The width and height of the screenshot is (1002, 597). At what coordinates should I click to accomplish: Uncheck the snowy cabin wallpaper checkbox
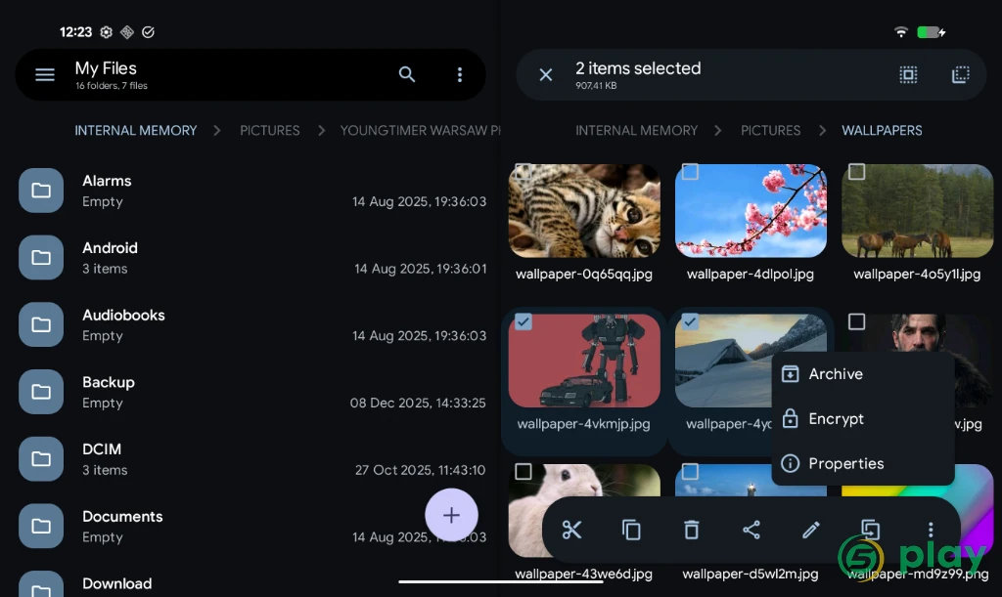(x=690, y=321)
